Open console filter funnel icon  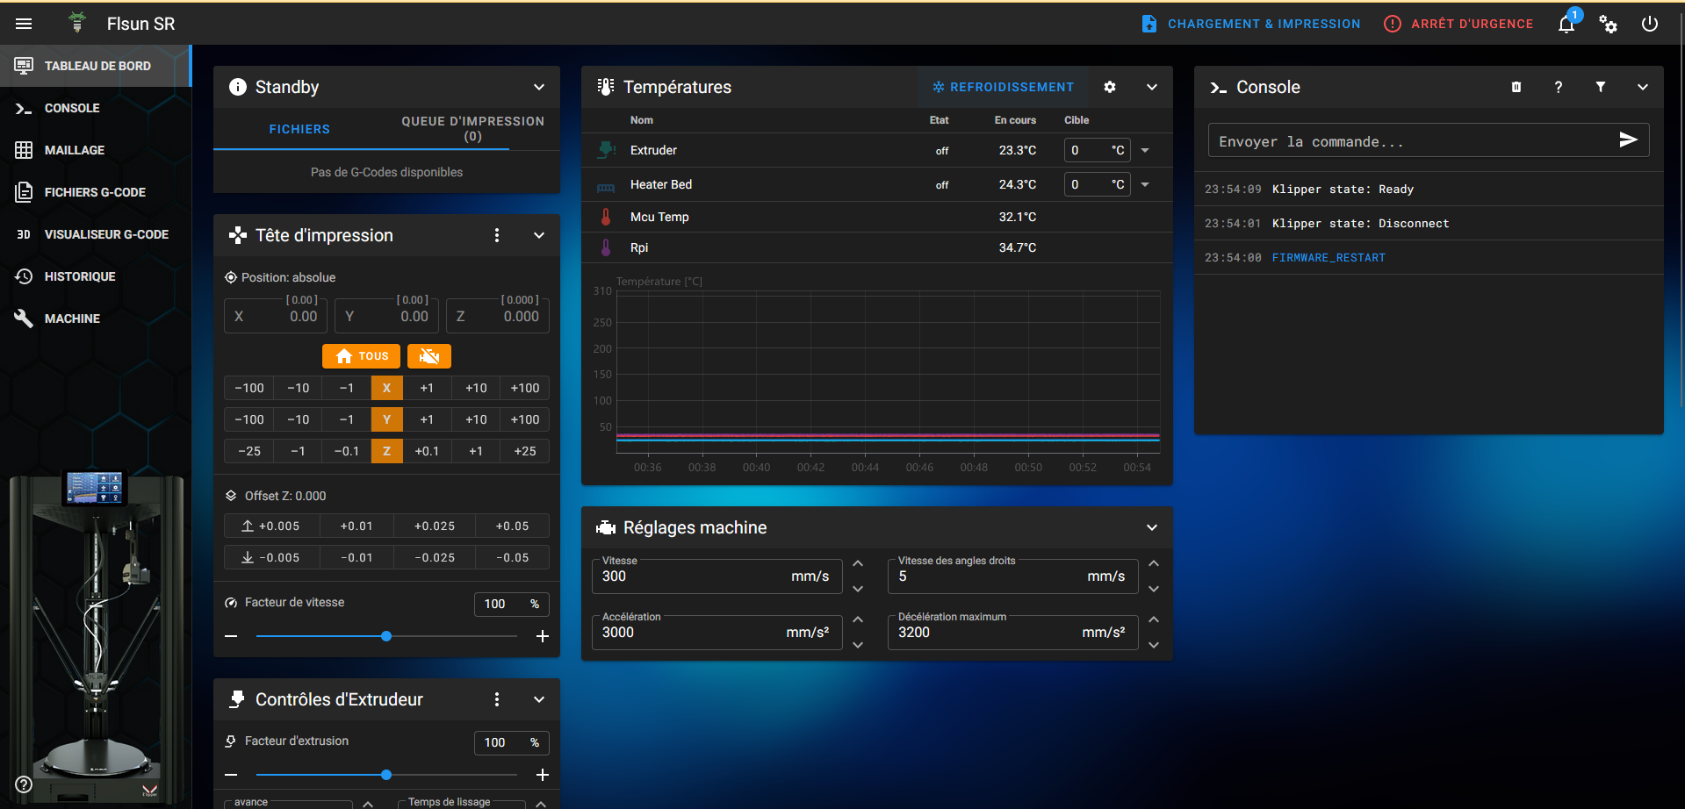[1601, 87]
